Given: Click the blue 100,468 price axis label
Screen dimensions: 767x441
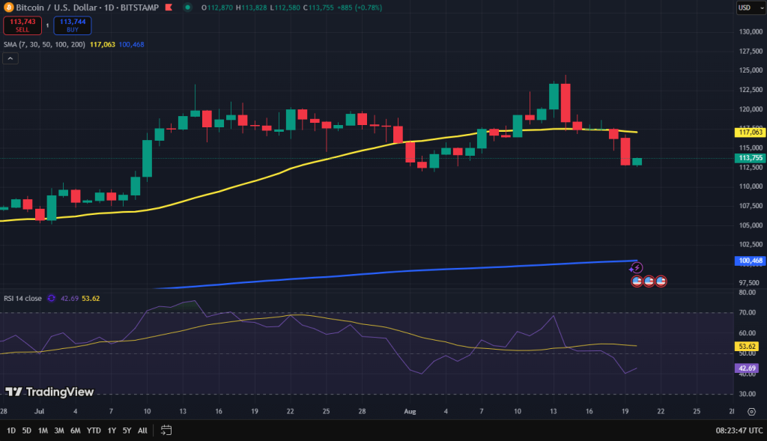Looking at the screenshot, I should (751, 261).
